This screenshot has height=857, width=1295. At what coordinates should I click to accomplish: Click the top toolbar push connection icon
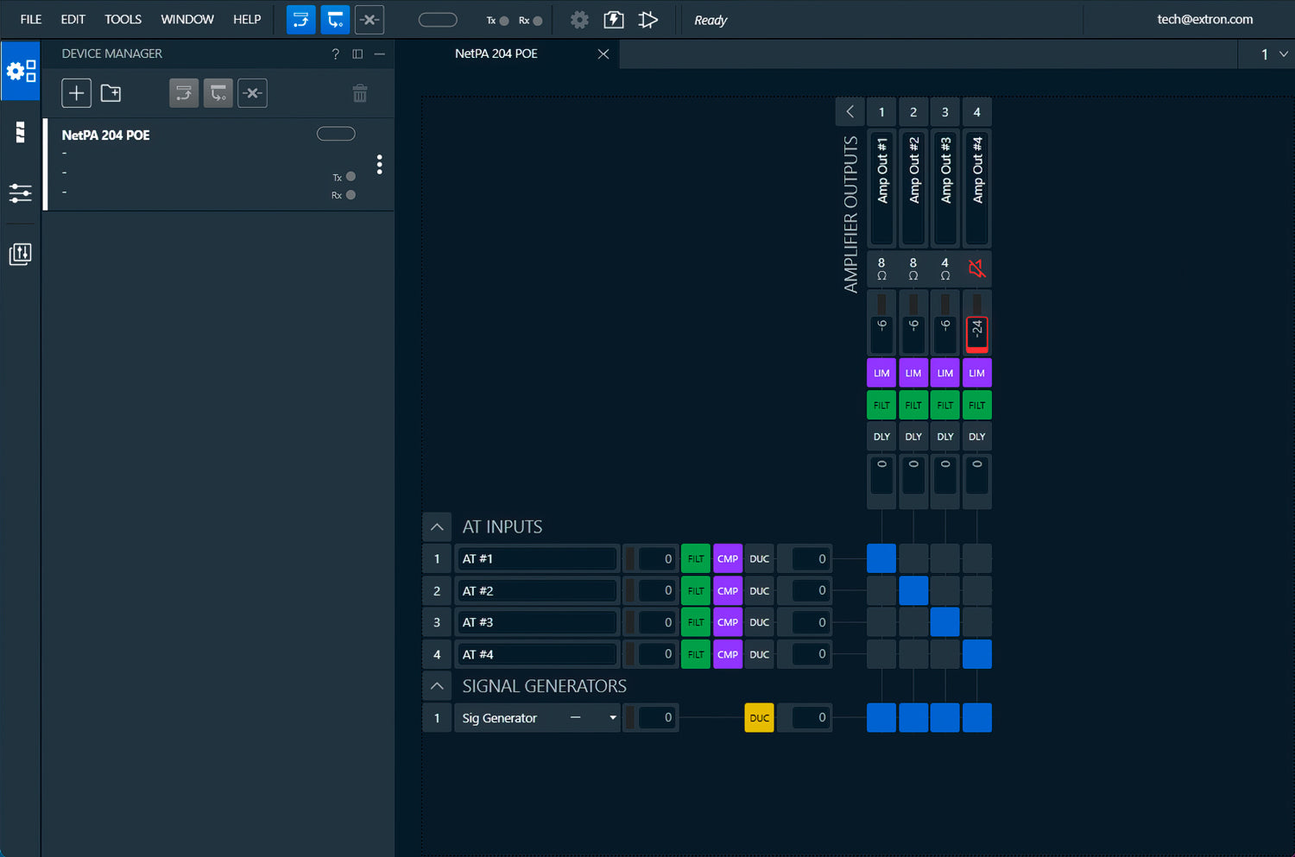click(301, 20)
